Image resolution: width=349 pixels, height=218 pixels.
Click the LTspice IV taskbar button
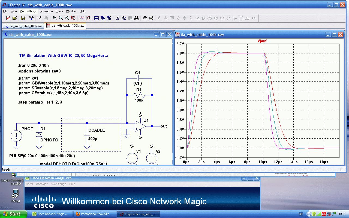(138, 214)
